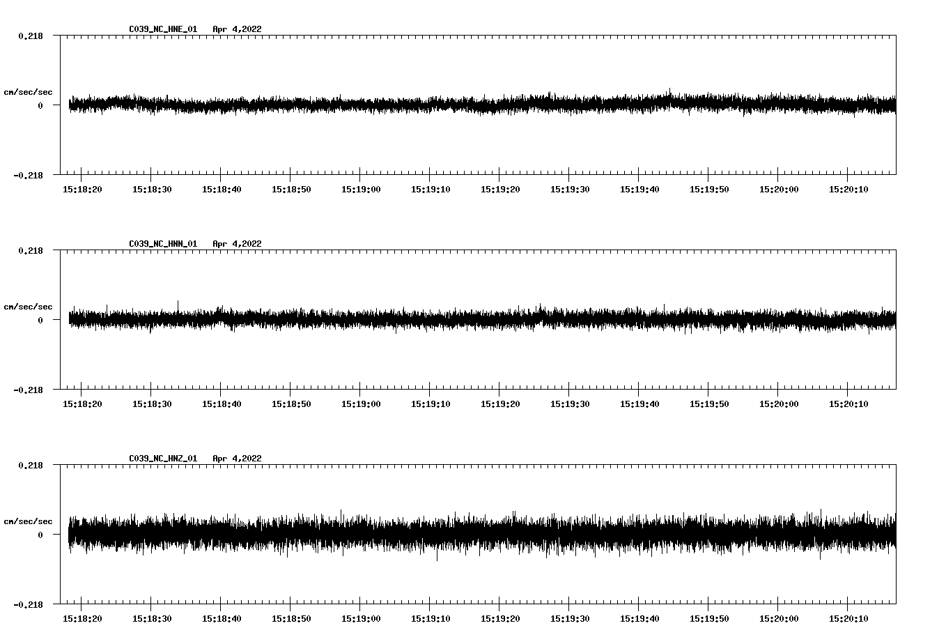Click the -0.218 lower limit of HNZ axis
Viewport: 946px width, 644px height.
click(28, 605)
